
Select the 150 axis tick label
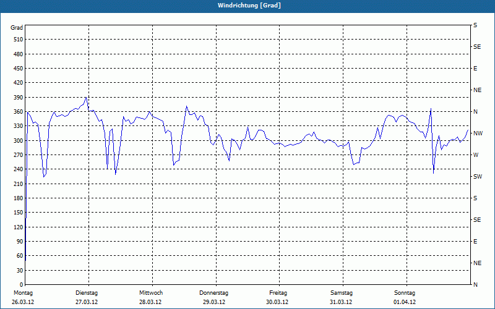pos(19,213)
